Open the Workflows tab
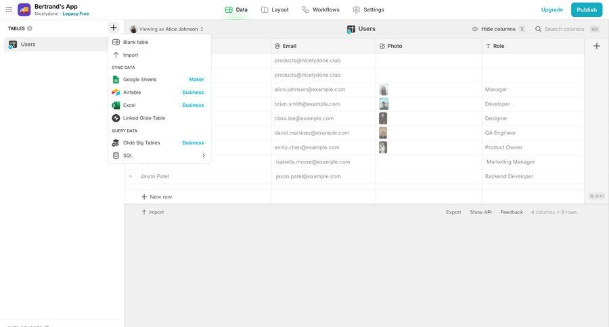 [x=320, y=9]
